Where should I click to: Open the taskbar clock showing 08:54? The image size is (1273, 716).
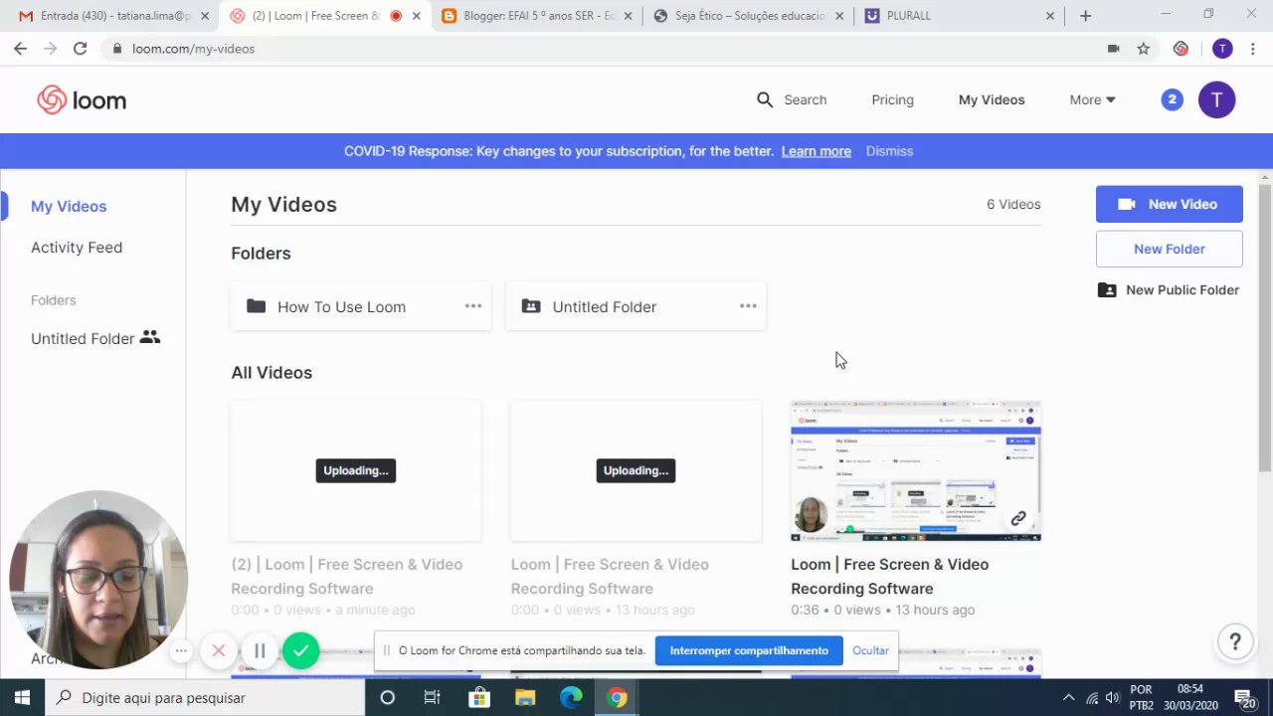[1190, 697]
